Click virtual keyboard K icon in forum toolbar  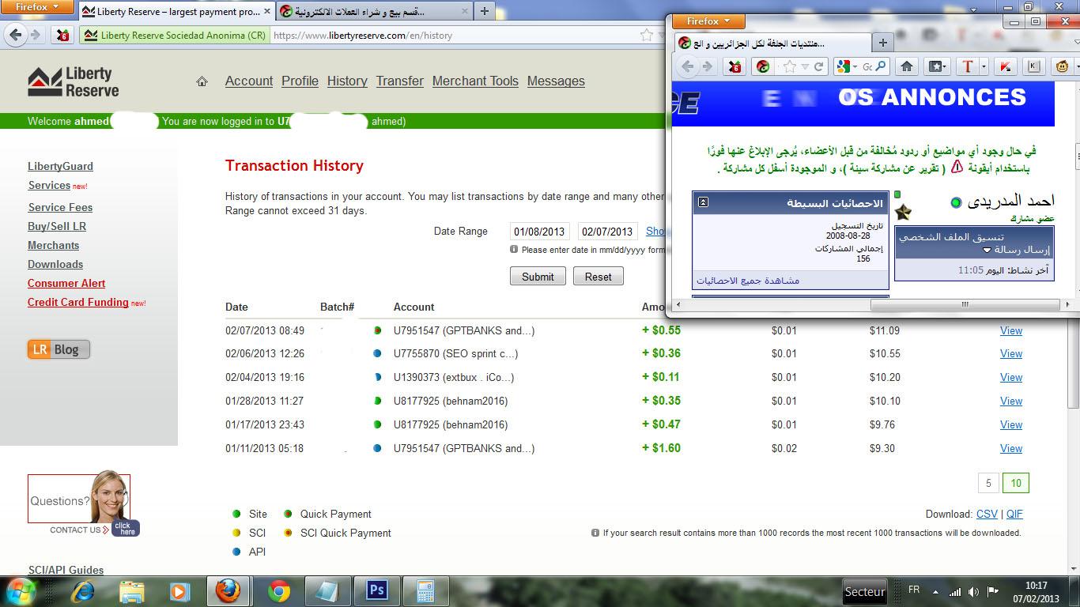[1033, 66]
